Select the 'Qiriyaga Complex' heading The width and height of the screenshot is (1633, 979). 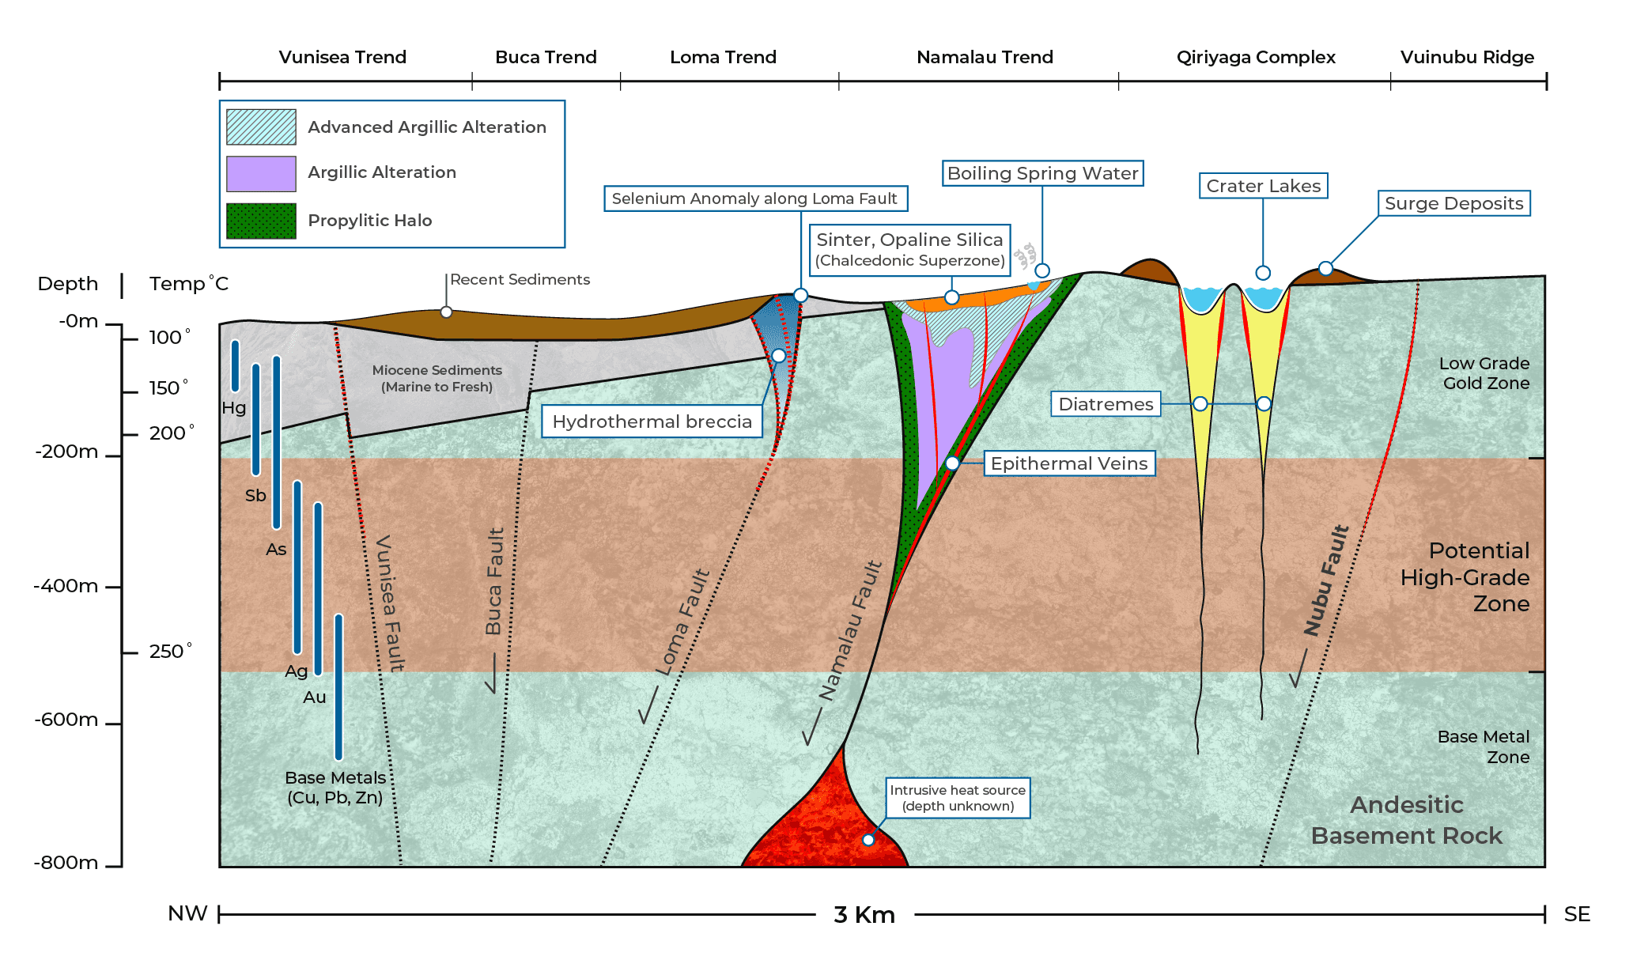click(x=1256, y=57)
